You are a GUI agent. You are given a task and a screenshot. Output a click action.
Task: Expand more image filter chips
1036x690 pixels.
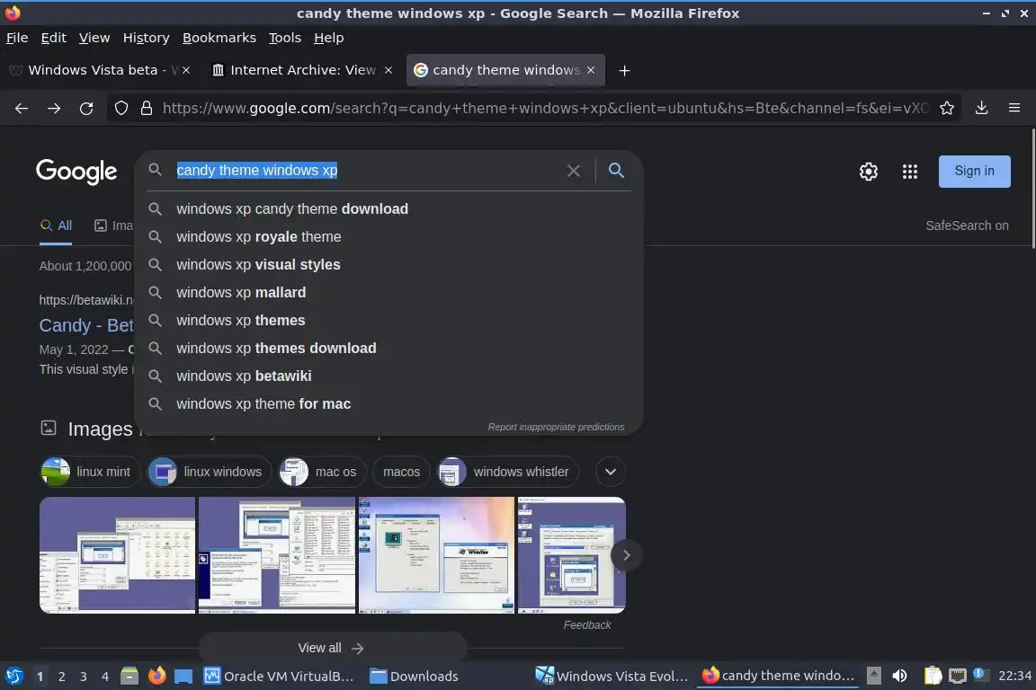click(x=611, y=472)
